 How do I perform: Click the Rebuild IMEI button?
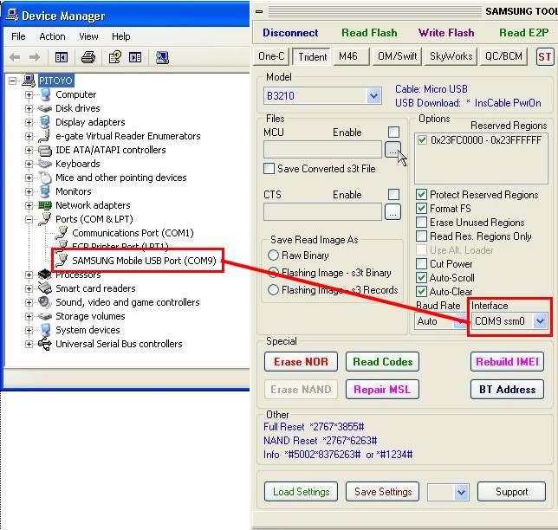pyautogui.click(x=507, y=362)
